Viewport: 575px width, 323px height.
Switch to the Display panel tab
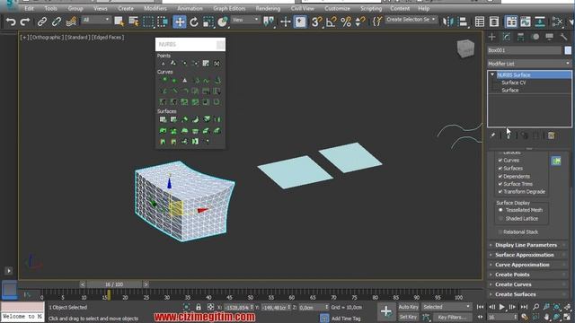click(x=549, y=37)
